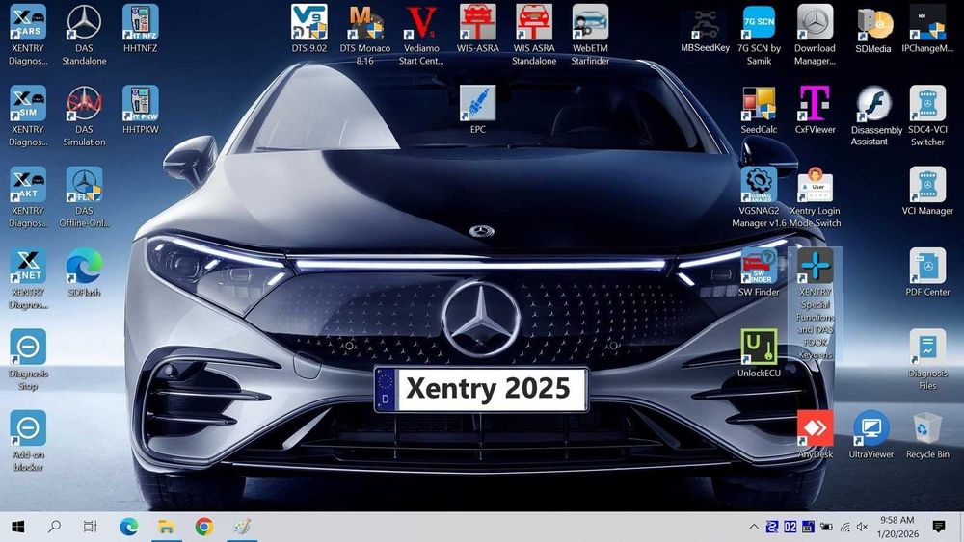
Task: Launch DTS 9.02 shortcut
Action: point(308,22)
